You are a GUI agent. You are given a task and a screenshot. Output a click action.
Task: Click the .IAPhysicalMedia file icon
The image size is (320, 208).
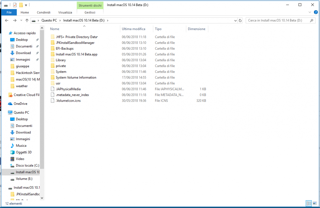(x=52, y=89)
